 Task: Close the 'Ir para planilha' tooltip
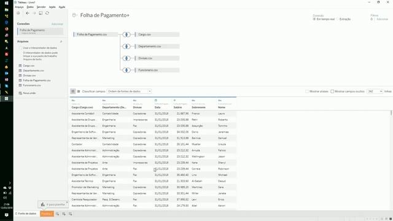[67, 202]
